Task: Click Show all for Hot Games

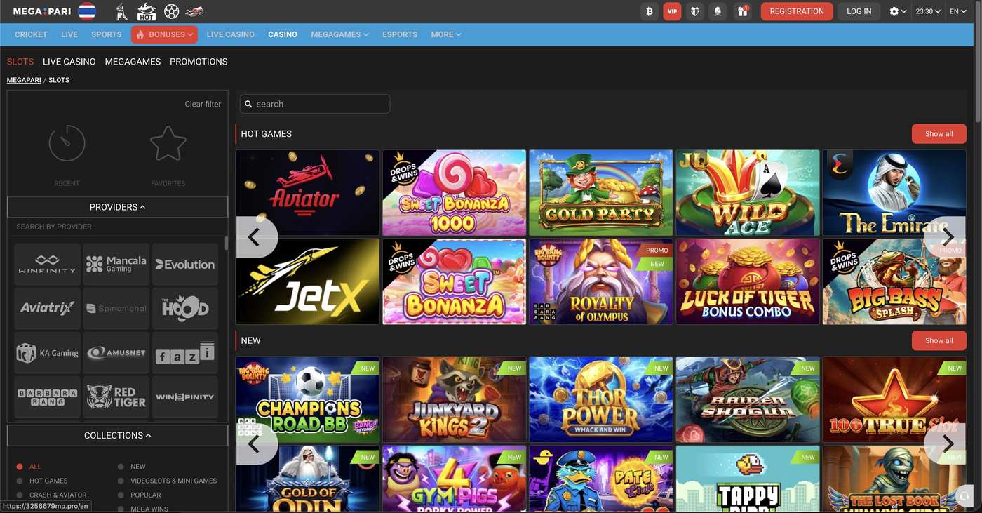Action: click(939, 134)
